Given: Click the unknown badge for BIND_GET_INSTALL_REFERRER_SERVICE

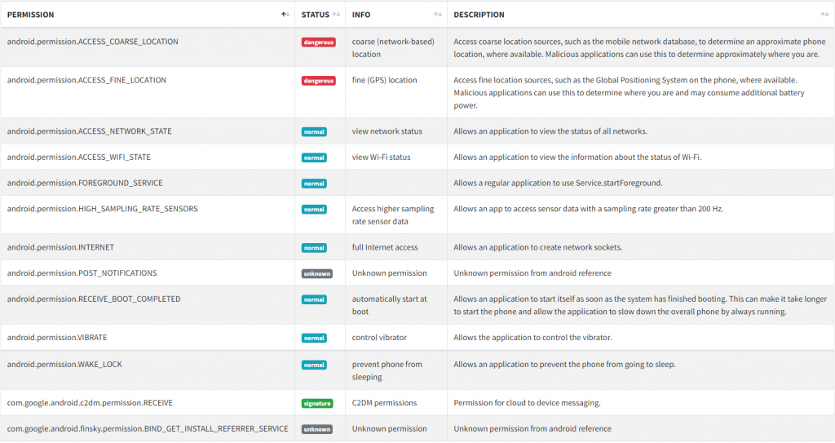Looking at the screenshot, I should 317,430.
